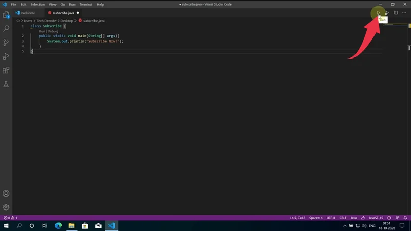
Task: Open the Accounts icon in the activity bar
Action: coord(6,194)
